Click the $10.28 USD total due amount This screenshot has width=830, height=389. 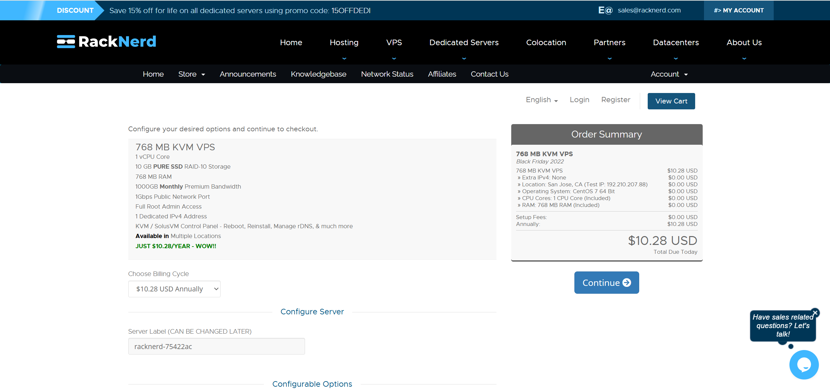pos(662,241)
